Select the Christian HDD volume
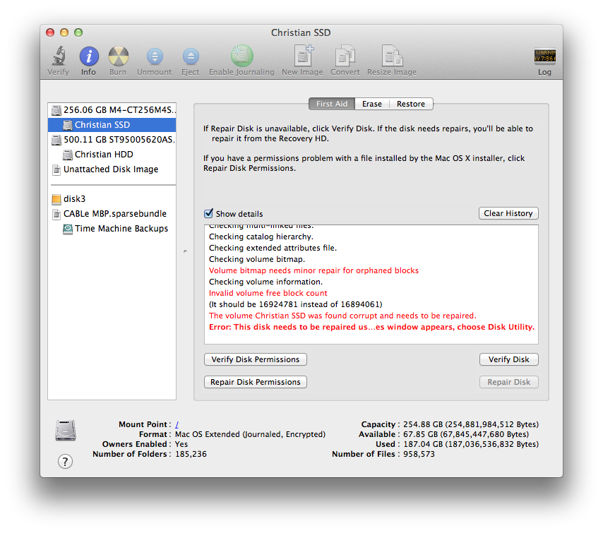This screenshot has height=533, width=603. pos(112,154)
